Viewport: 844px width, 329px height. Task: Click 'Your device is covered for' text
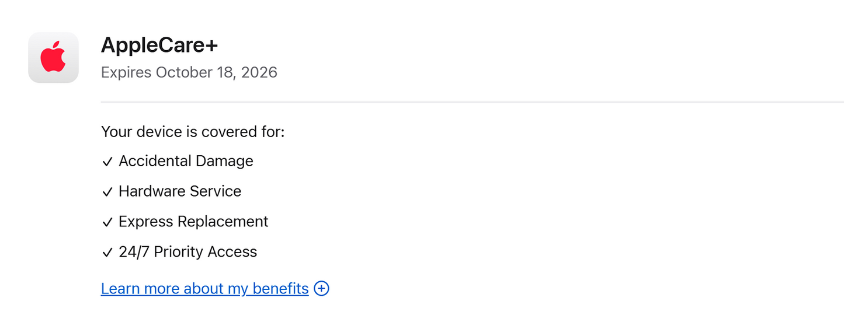pos(192,131)
